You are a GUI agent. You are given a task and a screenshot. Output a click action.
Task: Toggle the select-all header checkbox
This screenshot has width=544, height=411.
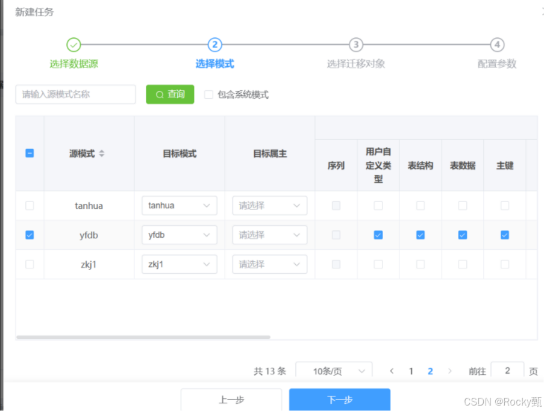click(30, 153)
